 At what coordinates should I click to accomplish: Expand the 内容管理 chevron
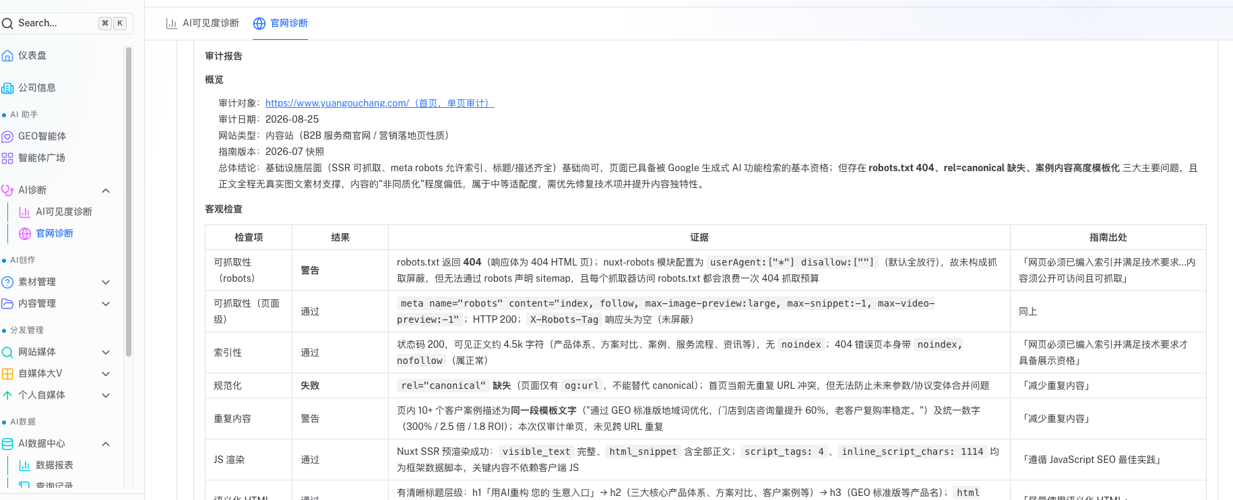tap(106, 303)
